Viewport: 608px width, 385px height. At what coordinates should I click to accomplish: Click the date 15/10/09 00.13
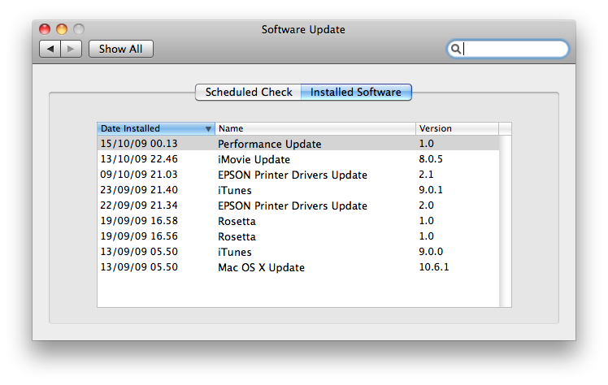pyautogui.click(x=139, y=144)
